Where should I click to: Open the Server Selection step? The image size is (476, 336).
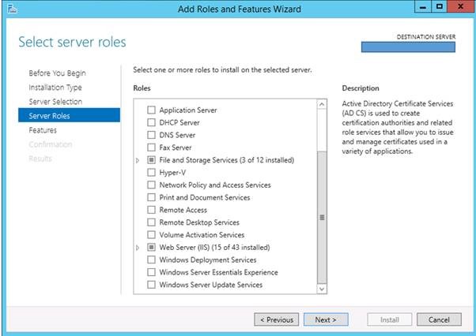pos(55,102)
